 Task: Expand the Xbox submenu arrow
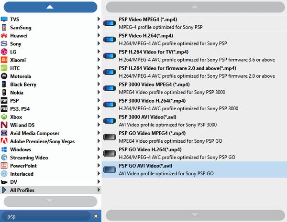tap(99, 116)
